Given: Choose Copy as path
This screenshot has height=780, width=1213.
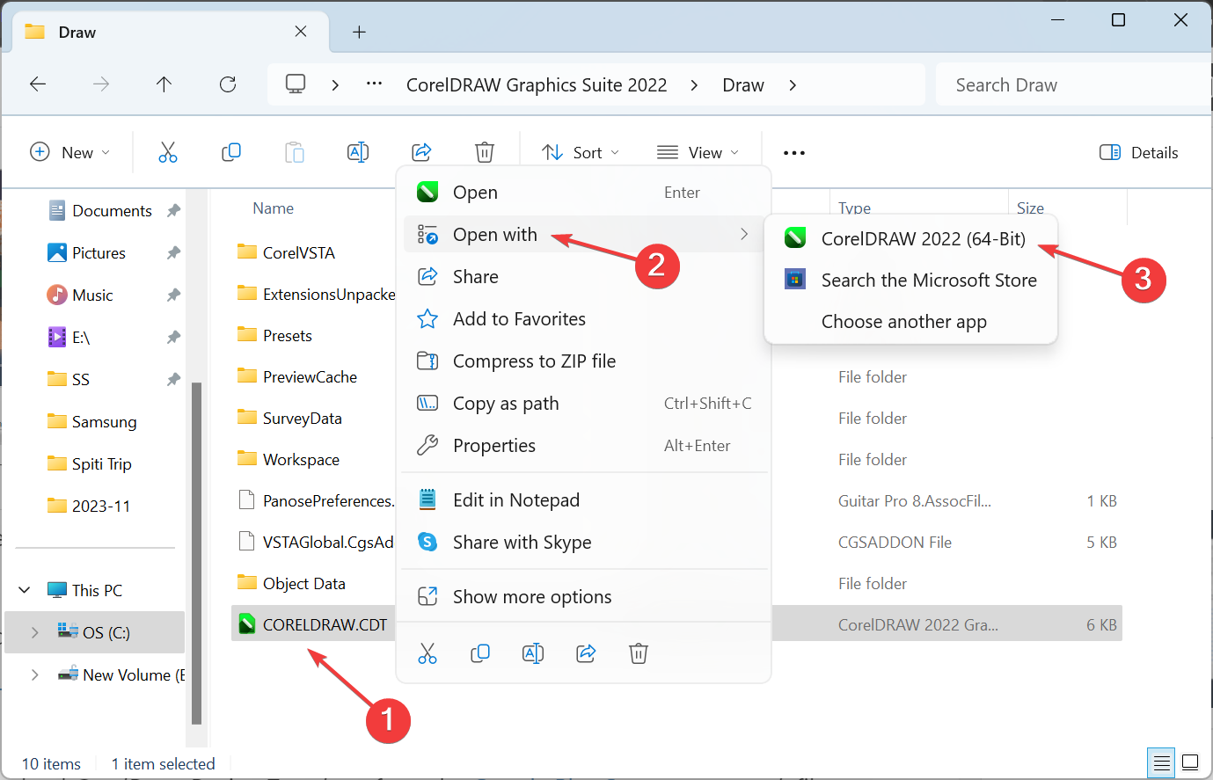Looking at the screenshot, I should [x=584, y=403].
